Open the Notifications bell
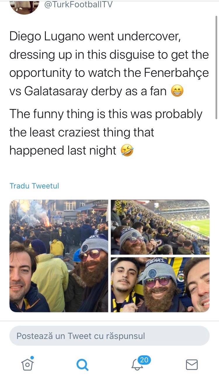This screenshot has width=219, height=379. (x=137, y=365)
